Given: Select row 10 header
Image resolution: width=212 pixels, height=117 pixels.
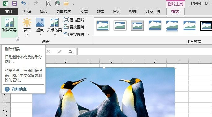Looking at the screenshot, I should [5, 100].
